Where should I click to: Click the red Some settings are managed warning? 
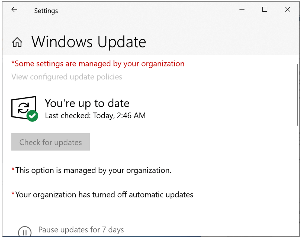click(x=98, y=63)
